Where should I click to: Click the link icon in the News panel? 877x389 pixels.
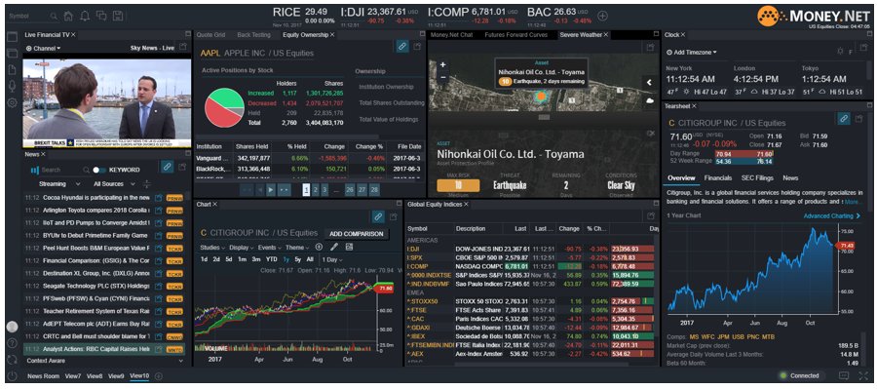pos(167,167)
